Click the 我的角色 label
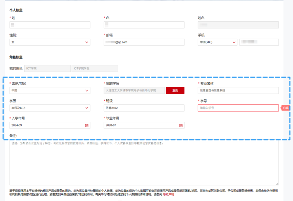The height and width of the screenshot is (201, 293). pos(16,68)
